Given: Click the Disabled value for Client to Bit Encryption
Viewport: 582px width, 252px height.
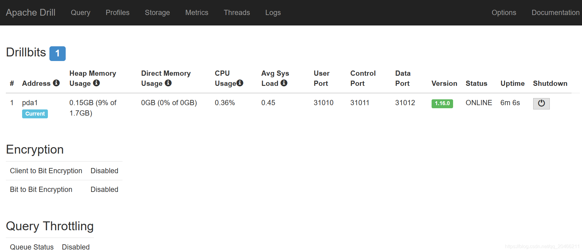Looking at the screenshot, I should coord(104,171).
